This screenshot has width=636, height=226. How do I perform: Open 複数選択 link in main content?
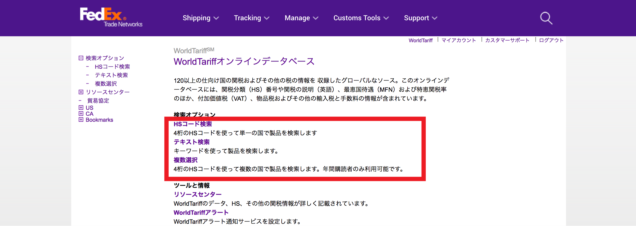tap(186, 160)
